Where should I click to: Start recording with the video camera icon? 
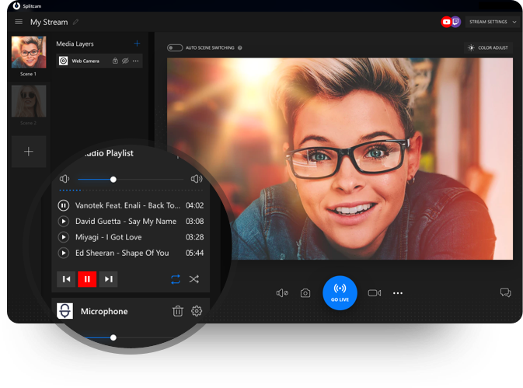coord(375,293)
